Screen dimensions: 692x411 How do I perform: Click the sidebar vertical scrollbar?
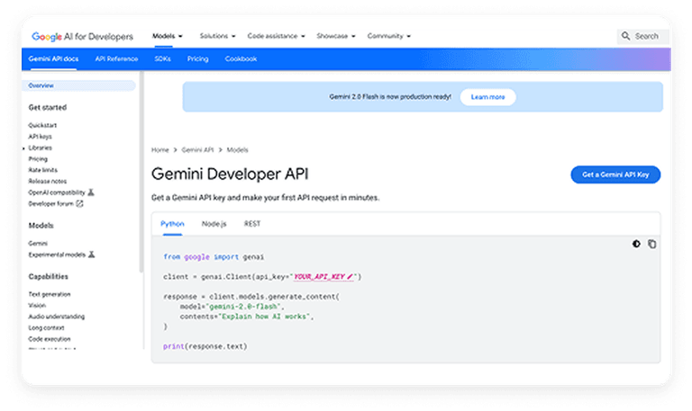[x=141, y=172]
